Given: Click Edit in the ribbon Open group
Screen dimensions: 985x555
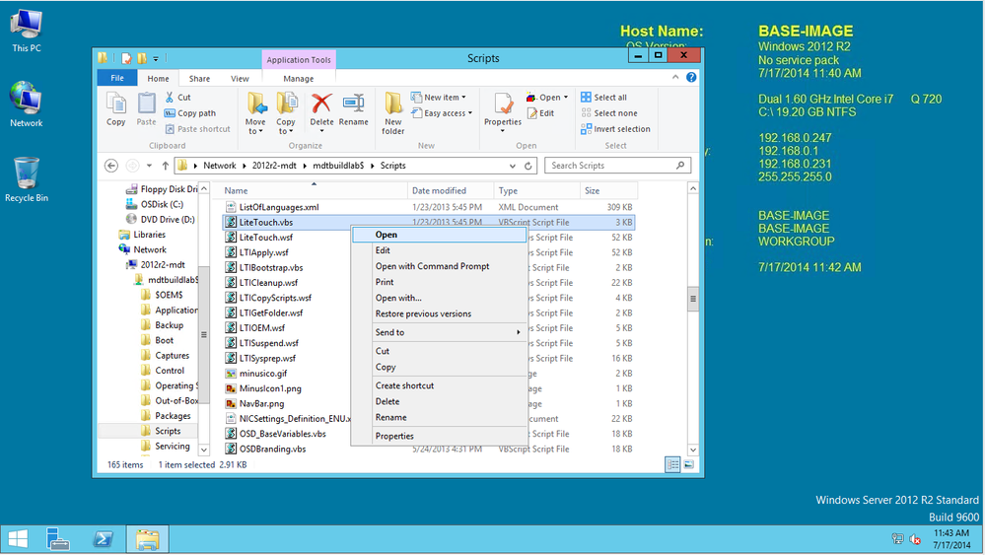Looking at the screenshot, I should tap(541, 113).
